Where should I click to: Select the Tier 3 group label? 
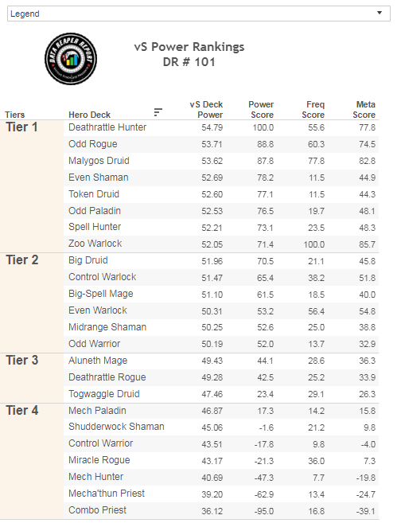[22, 361]
